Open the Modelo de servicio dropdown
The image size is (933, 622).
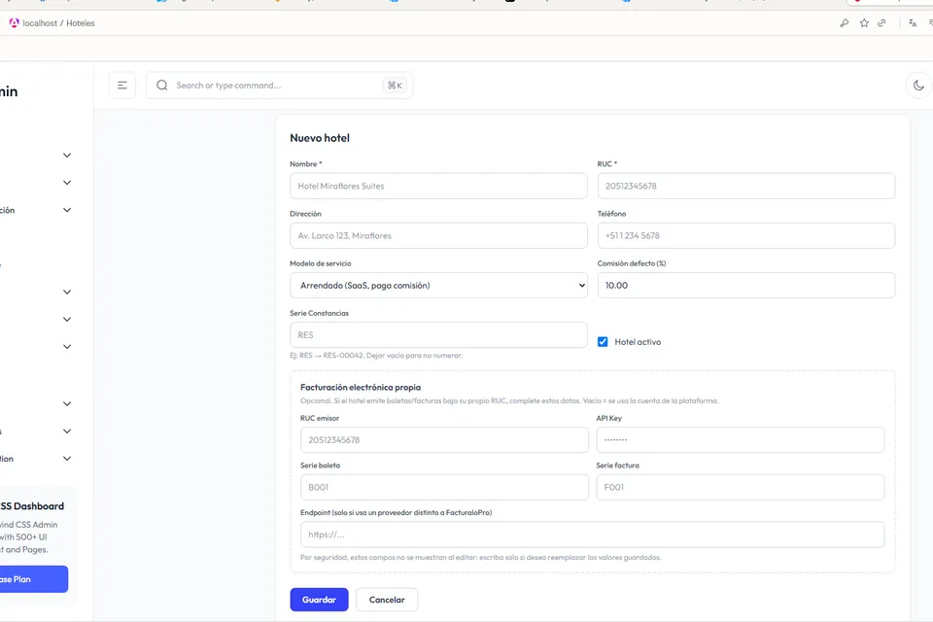coord(438,285)
